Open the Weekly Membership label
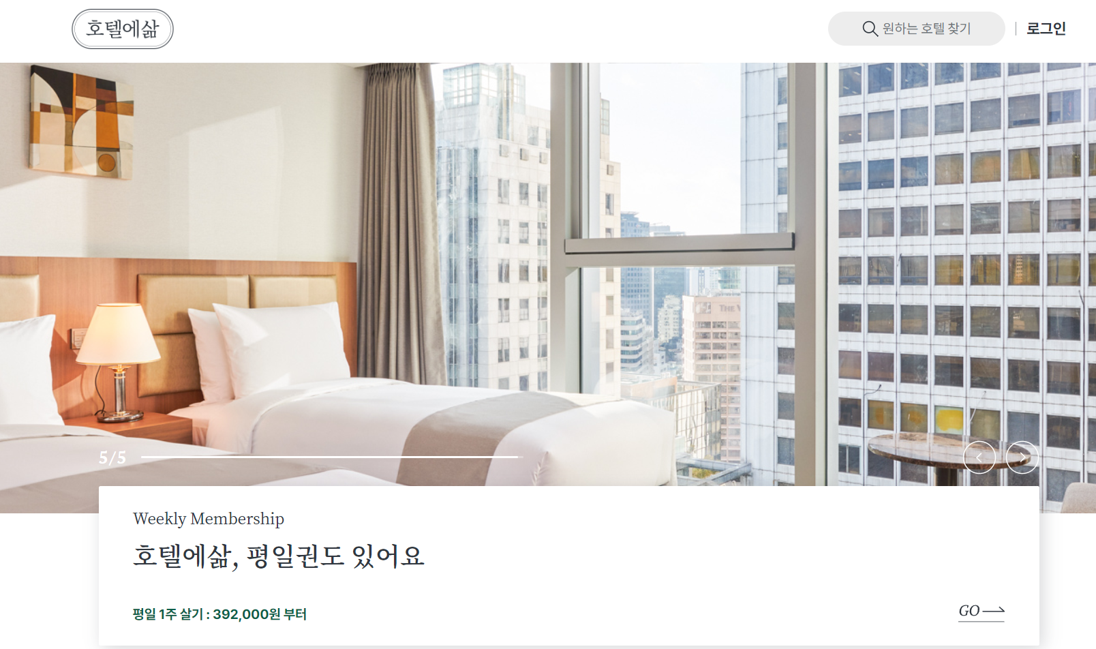The image size is (1096, 649). 209,519
